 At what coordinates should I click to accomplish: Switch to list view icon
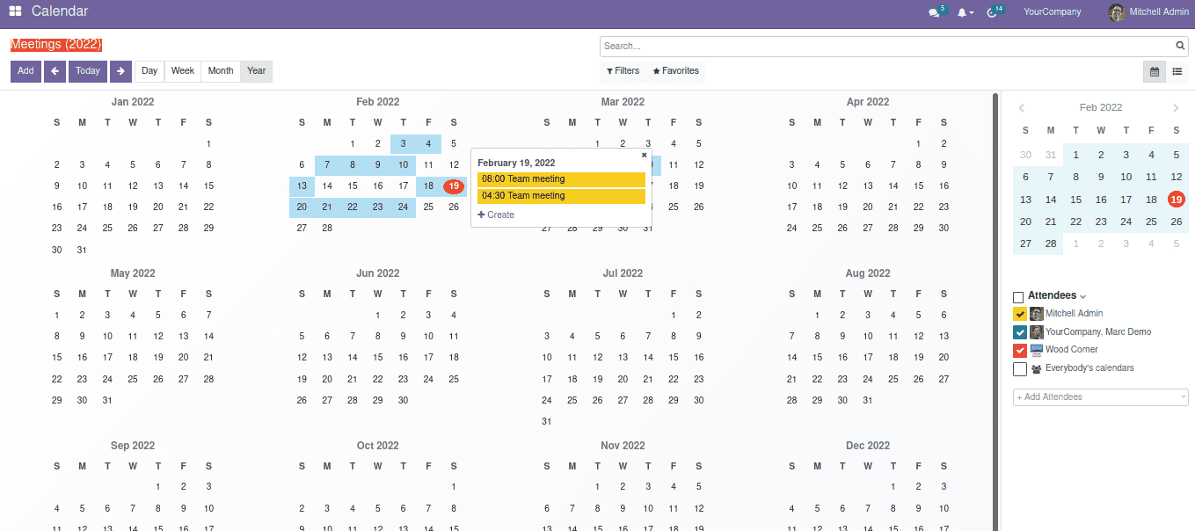(1177, 71)
